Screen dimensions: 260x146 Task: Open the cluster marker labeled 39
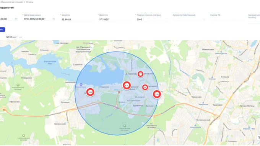pyautogui.click(x=145, y=88)
